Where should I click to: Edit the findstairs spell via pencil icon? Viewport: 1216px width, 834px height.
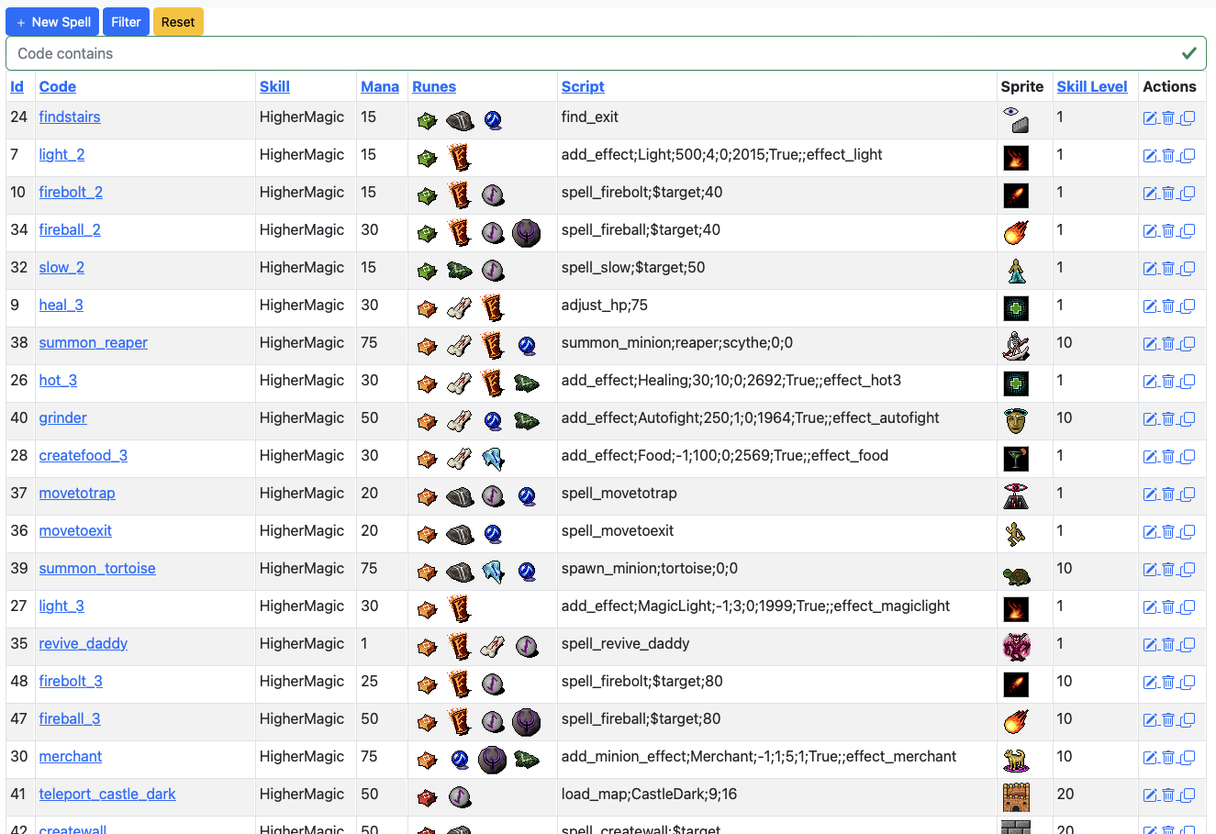1150,117
